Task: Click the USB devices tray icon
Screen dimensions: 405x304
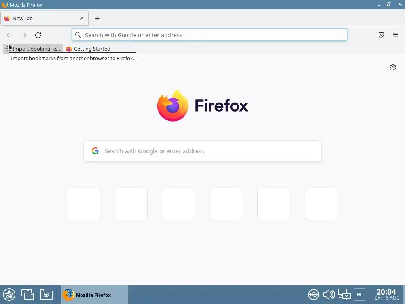Action: 314,294
